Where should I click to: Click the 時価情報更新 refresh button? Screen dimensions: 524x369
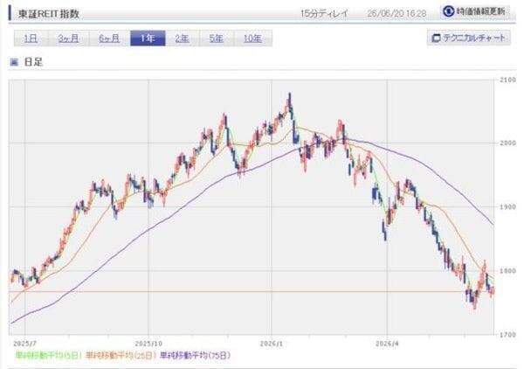pyautogui.click(x=474, y=11)
